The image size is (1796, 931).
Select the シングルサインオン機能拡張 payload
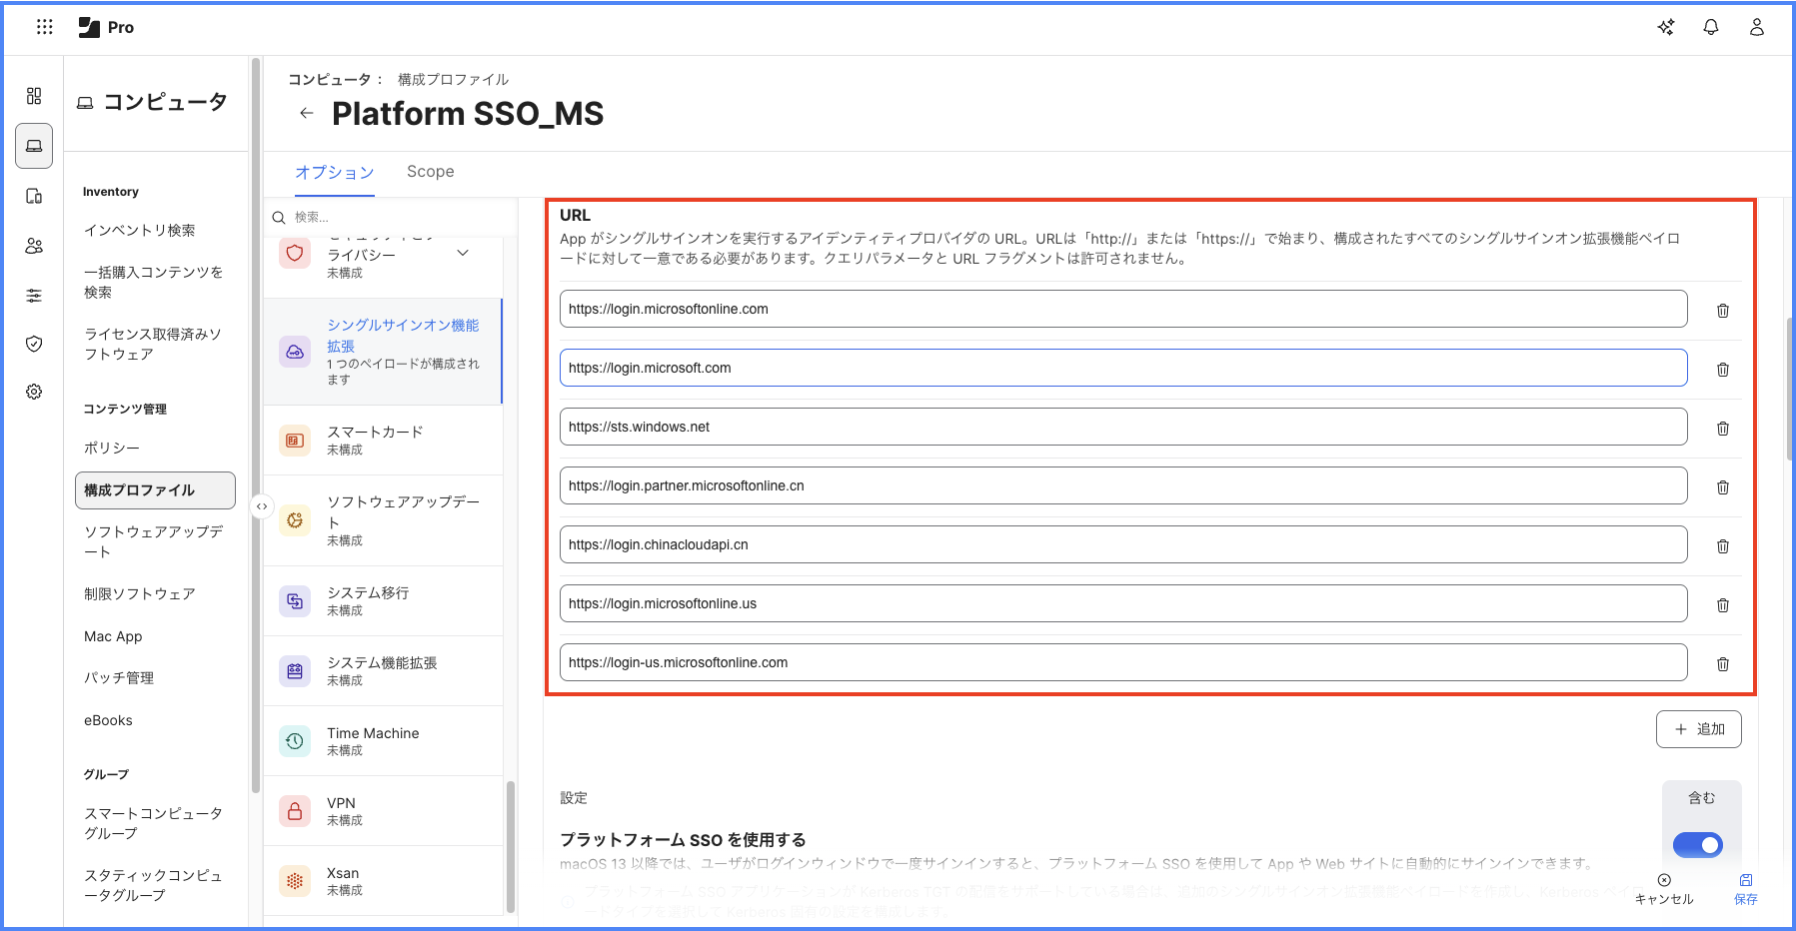pos(383,352)
